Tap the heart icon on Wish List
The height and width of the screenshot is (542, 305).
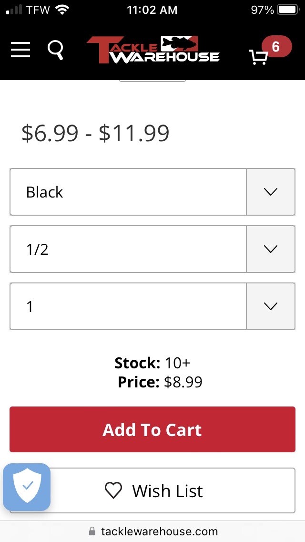pyautogui.click(x=113, y=490)
